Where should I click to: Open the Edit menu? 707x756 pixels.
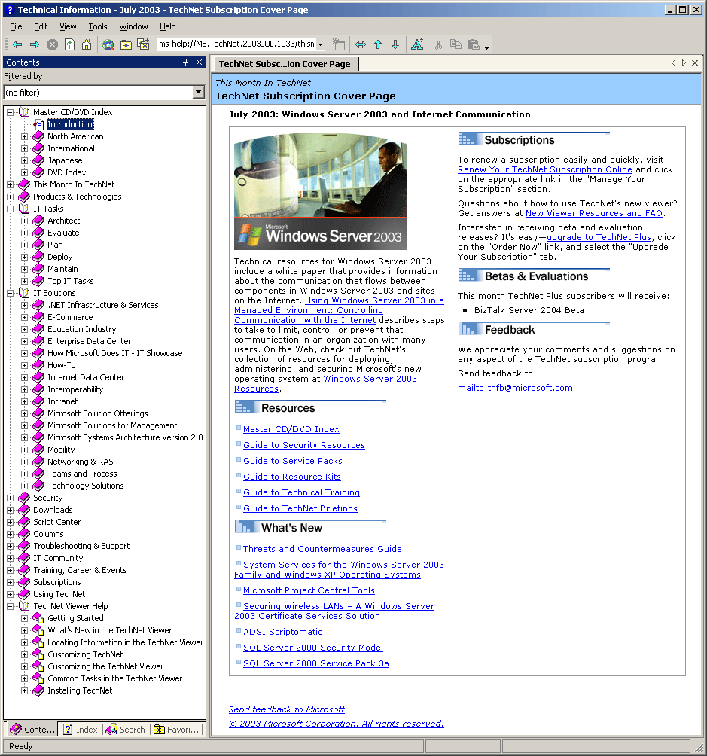click(x=41, y=26)
